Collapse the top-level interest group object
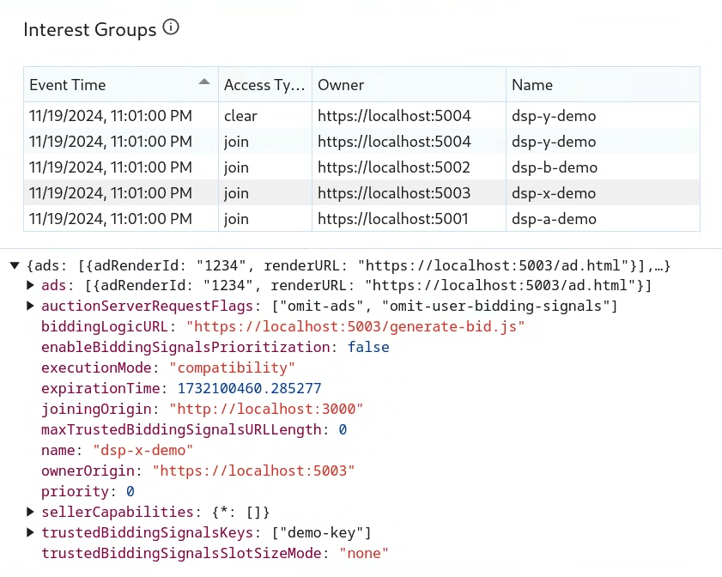Image resolution: width=722 pixels, height=577 pixels. [14, 264]
